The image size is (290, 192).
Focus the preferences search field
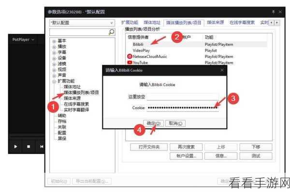[x=79, y=32]
